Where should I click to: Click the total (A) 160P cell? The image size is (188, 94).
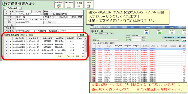click(x=70, y=56)
